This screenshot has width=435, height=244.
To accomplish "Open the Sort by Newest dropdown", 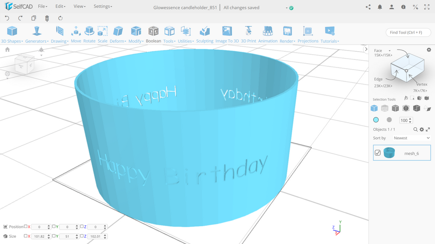I will [411, 138].
